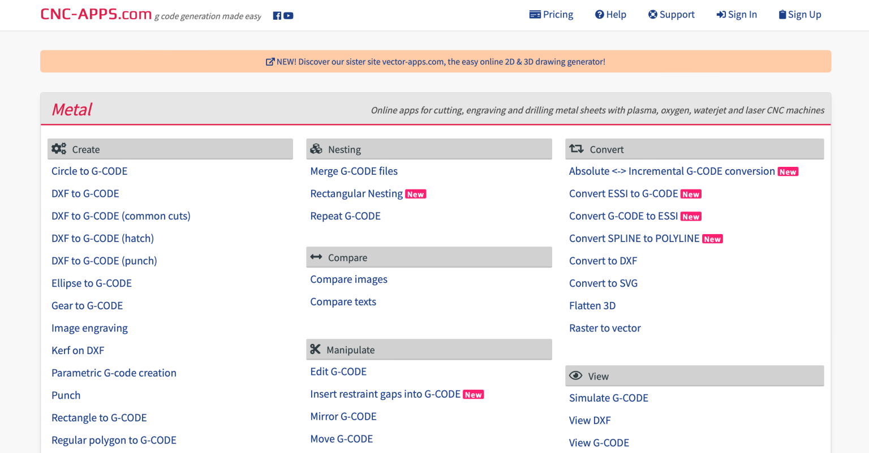Open Circle to G-CODE app
This screenshot has height=453, width=869.
(89, 171)
